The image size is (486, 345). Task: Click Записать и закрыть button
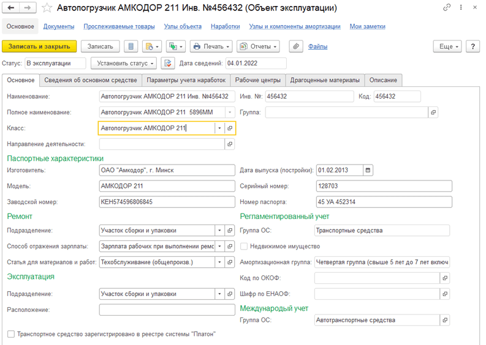[39, 46]
